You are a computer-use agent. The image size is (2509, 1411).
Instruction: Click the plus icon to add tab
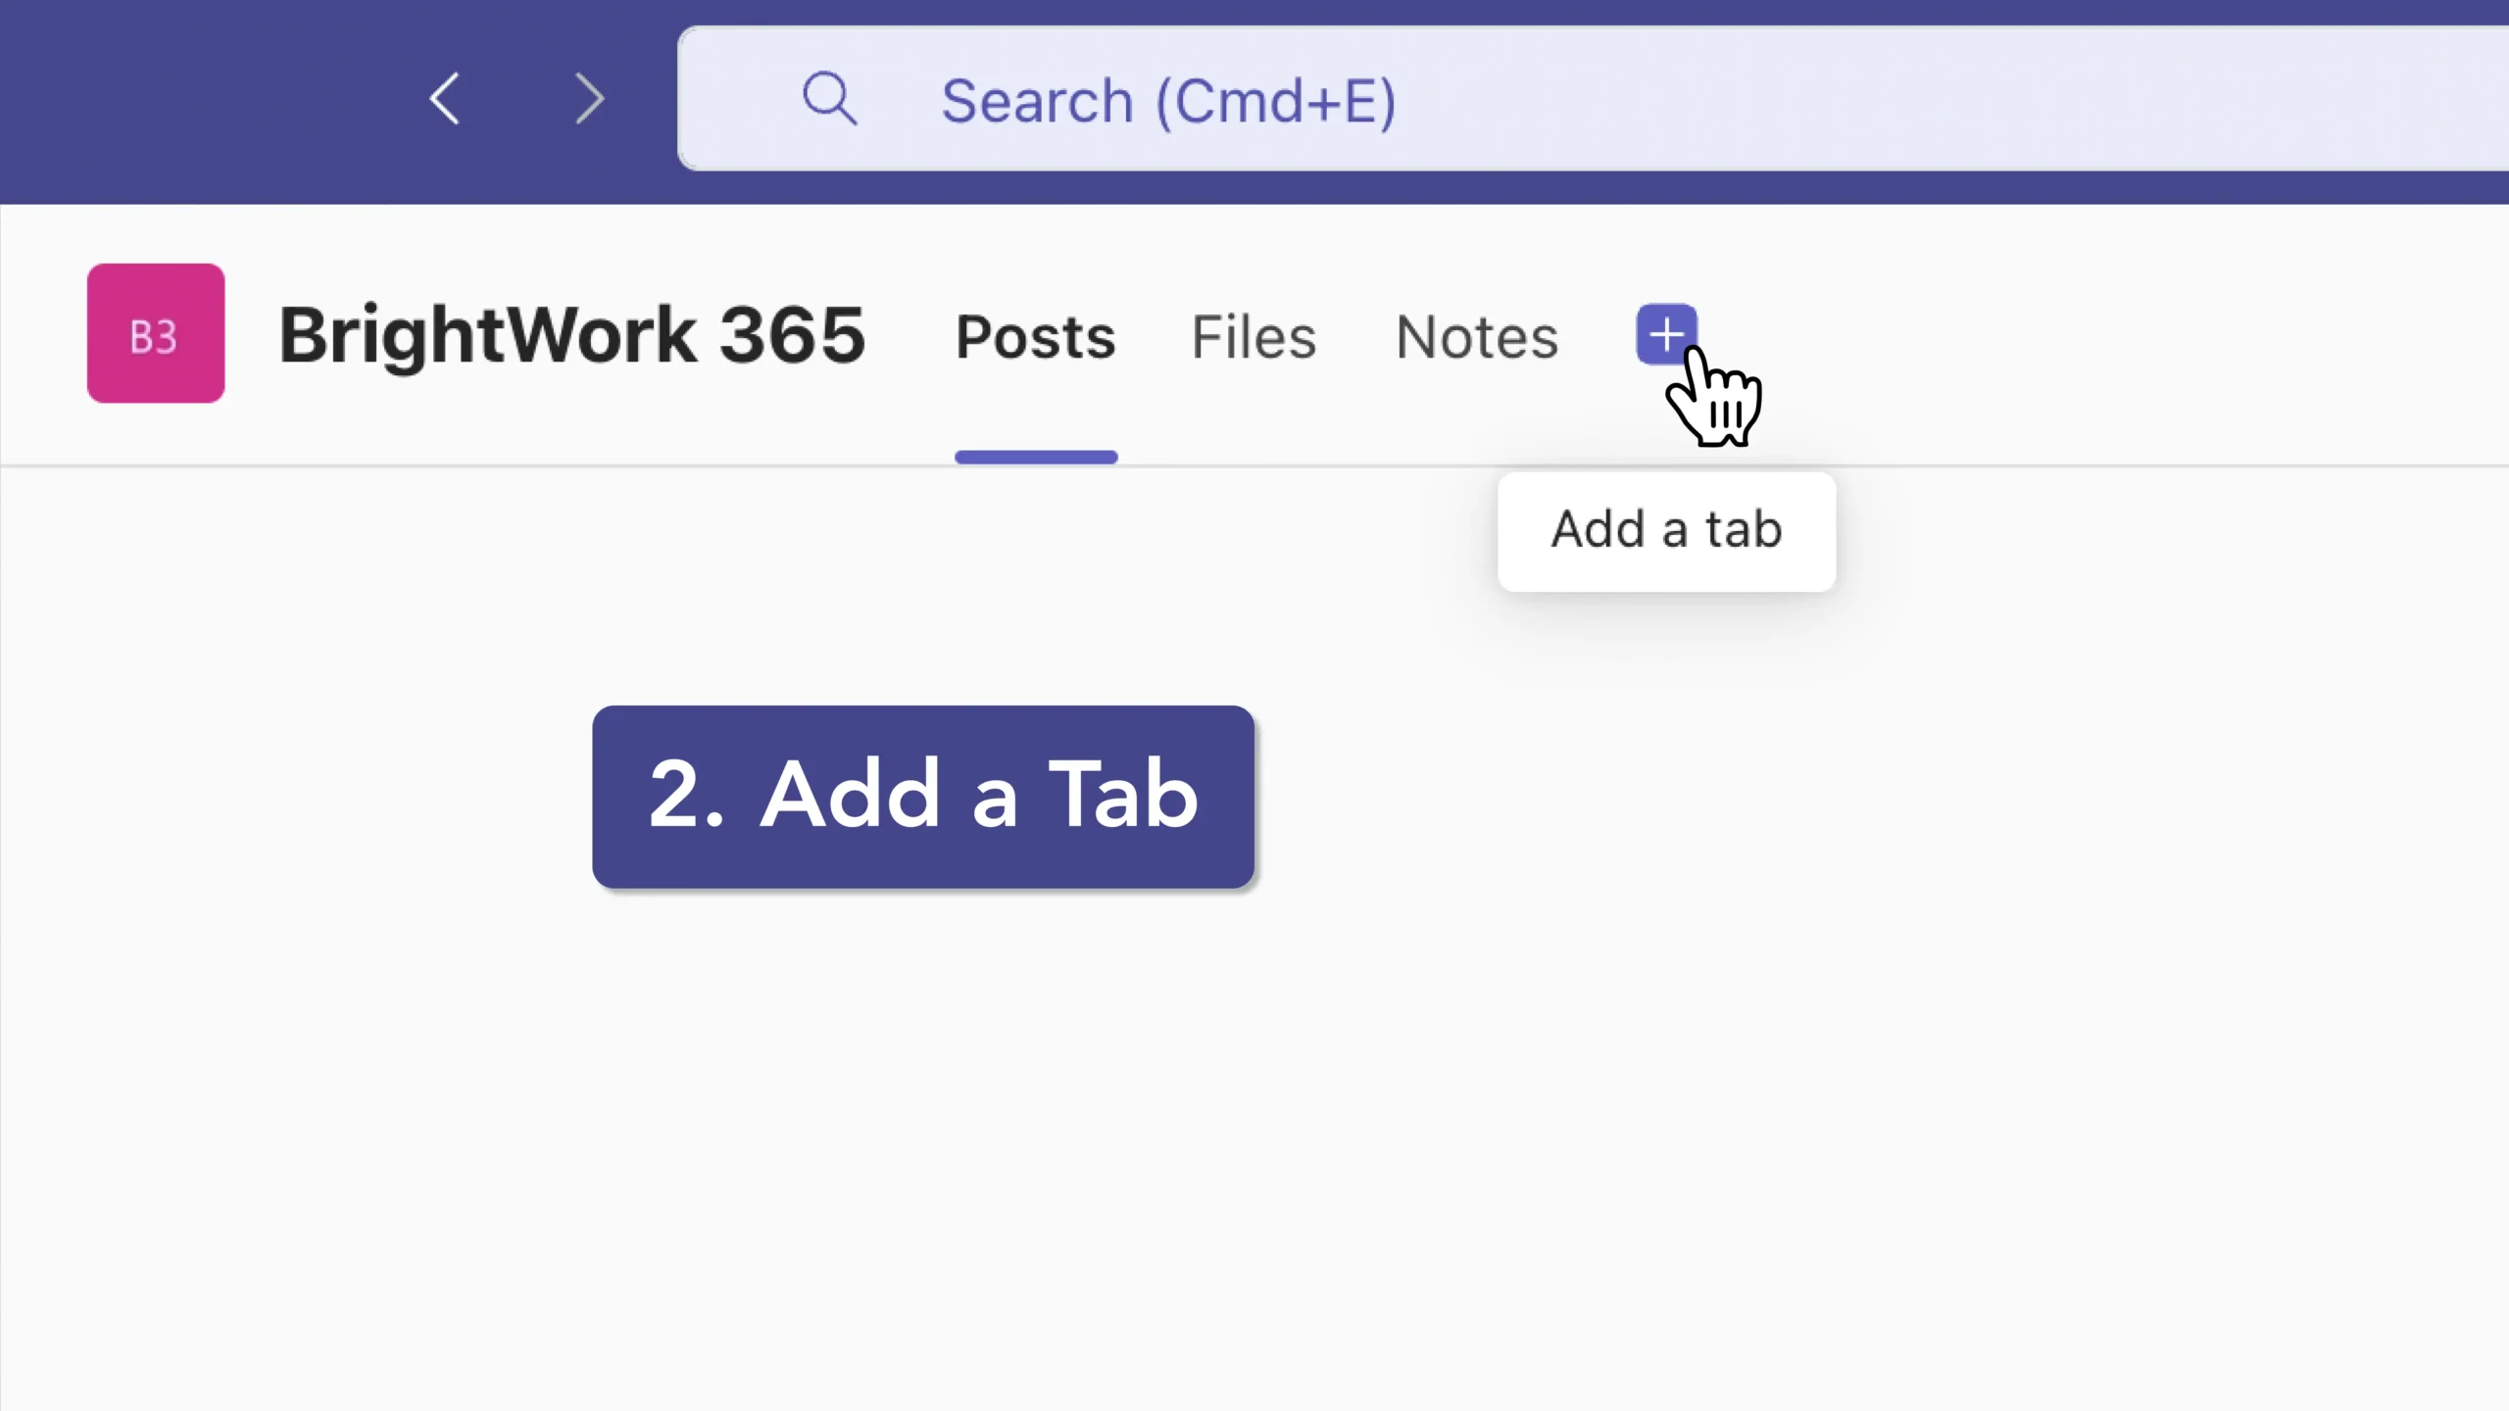(x=1665, y=334)
